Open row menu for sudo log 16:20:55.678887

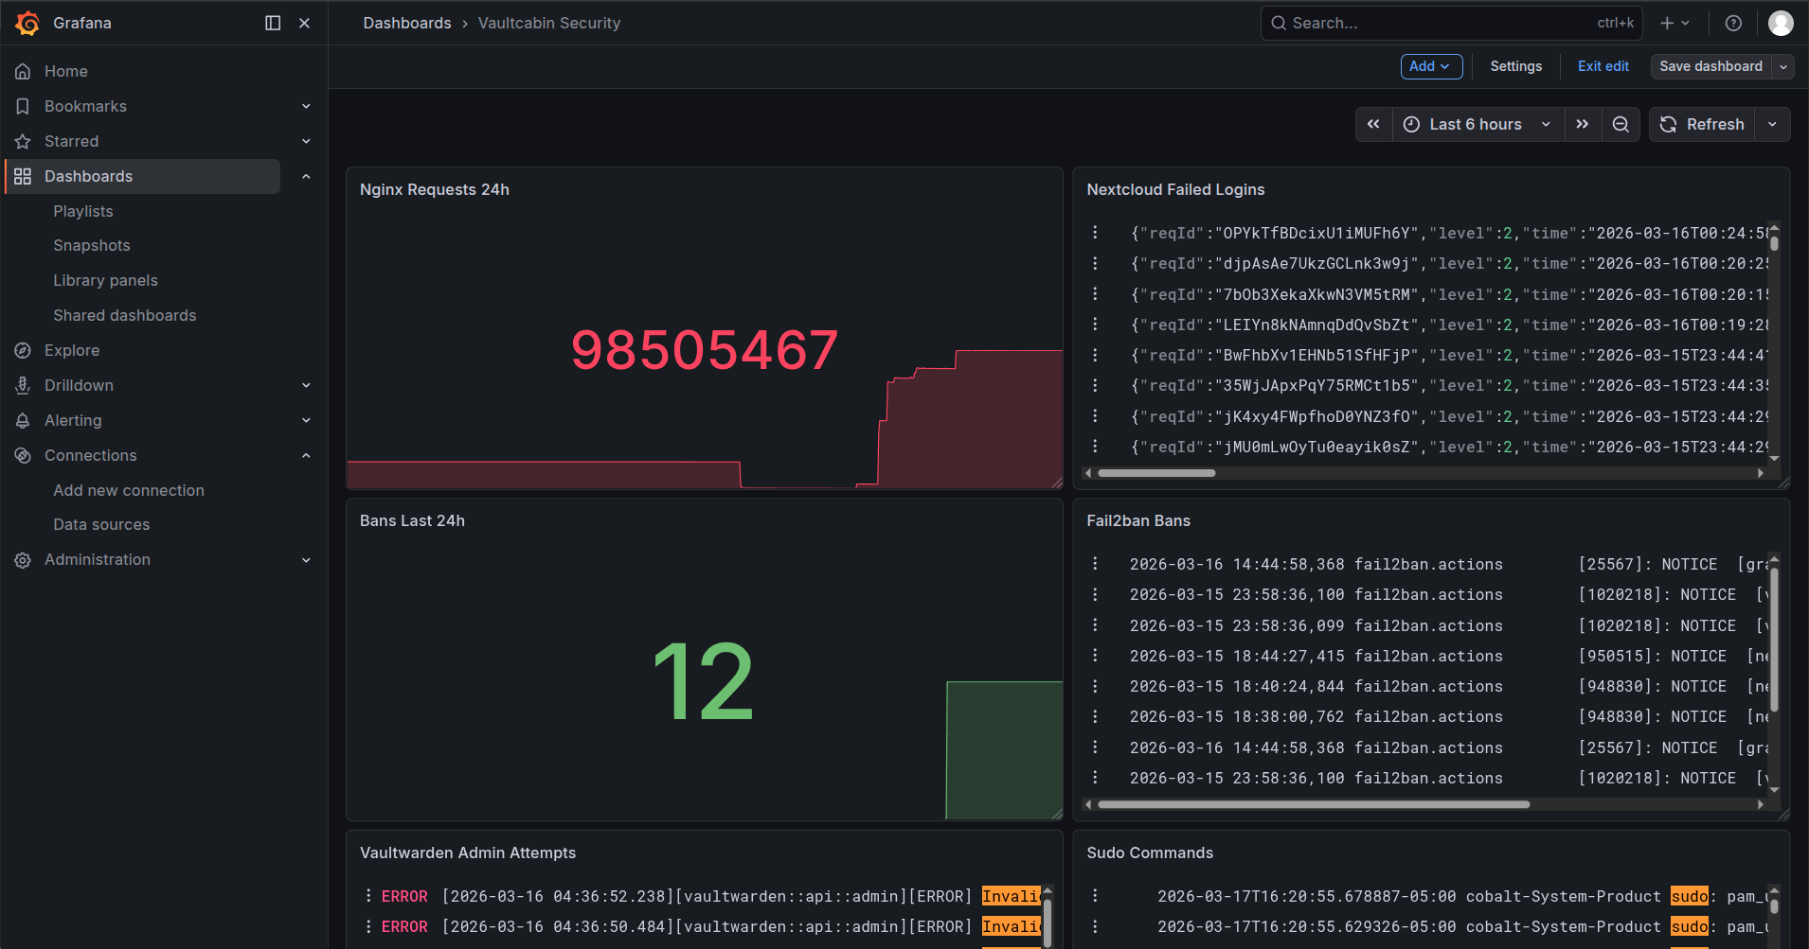(1095, 896)
